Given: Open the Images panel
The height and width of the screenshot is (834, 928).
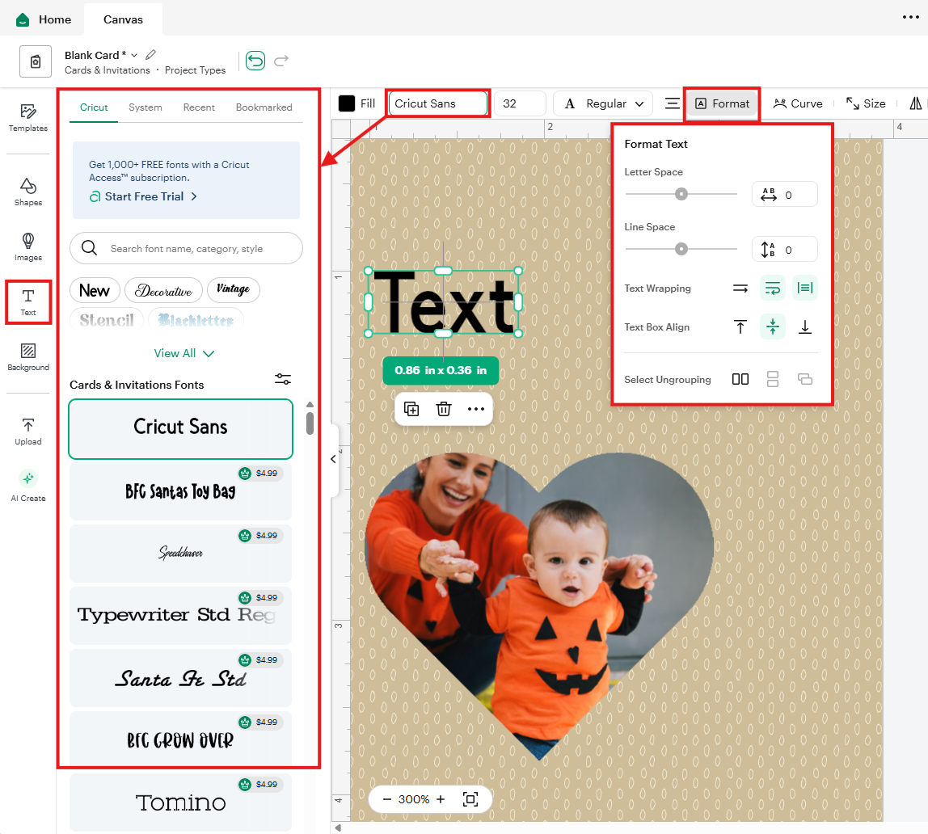Looking at the screenshot, I should [x=27, y=246].
